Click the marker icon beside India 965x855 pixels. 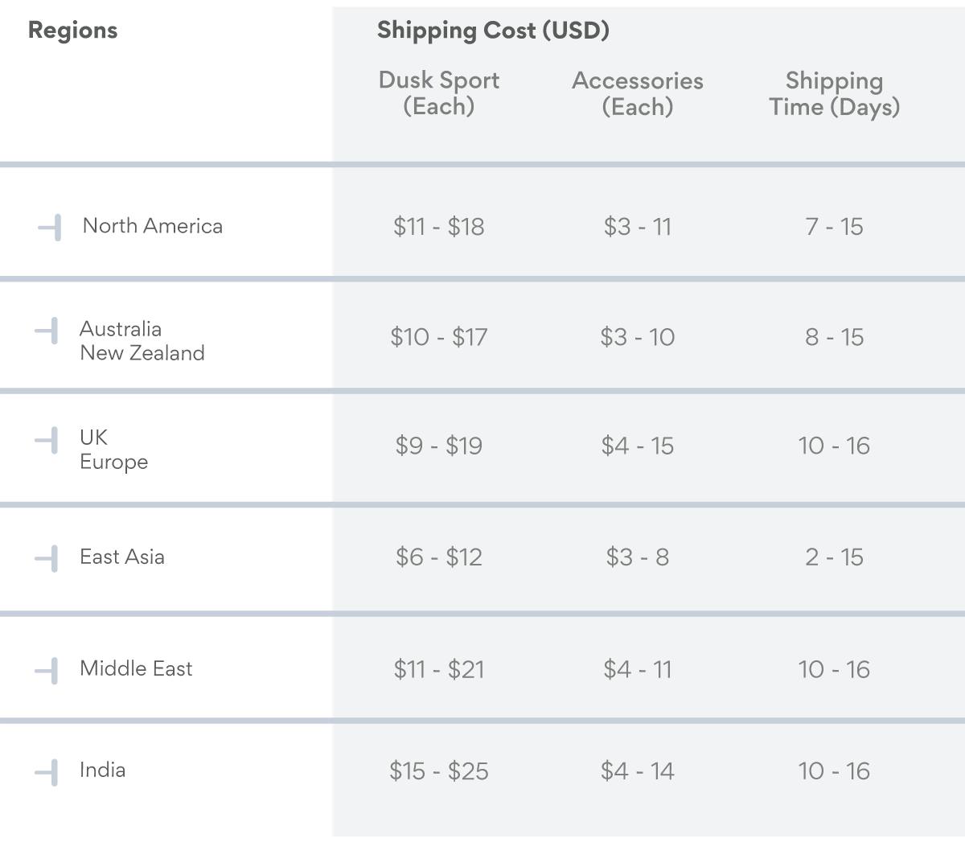(47, 772)
